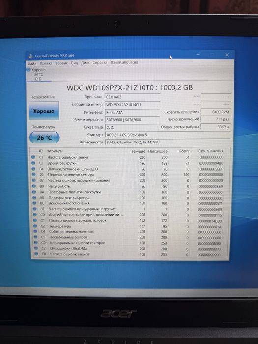Select raw value 0000000004B0
The image size is (258, 344).
pyautogui.click(x=211, y=163)
